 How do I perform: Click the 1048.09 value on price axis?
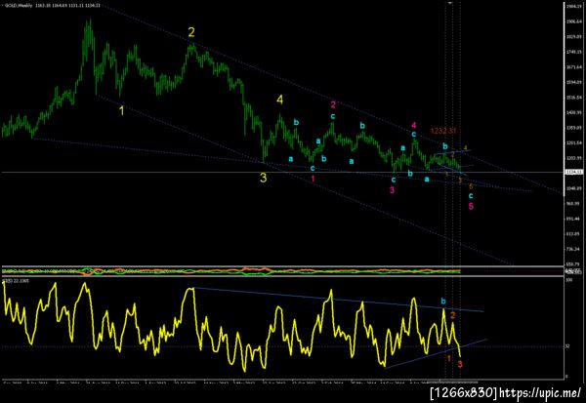click(x=573, y=188)
